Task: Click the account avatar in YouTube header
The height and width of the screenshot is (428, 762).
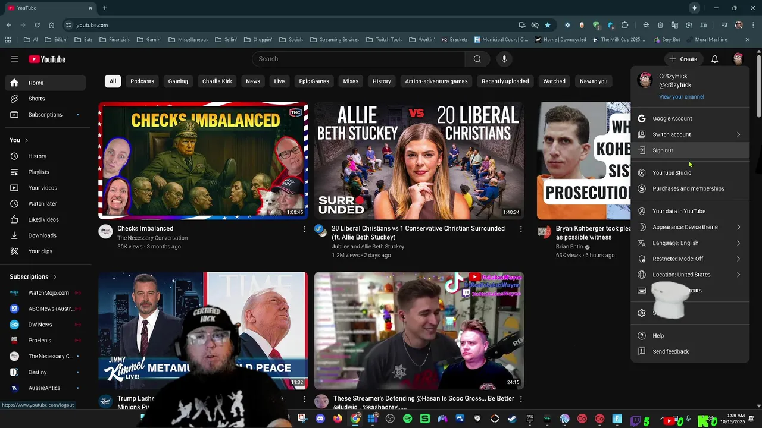Action: coord(738,59)
